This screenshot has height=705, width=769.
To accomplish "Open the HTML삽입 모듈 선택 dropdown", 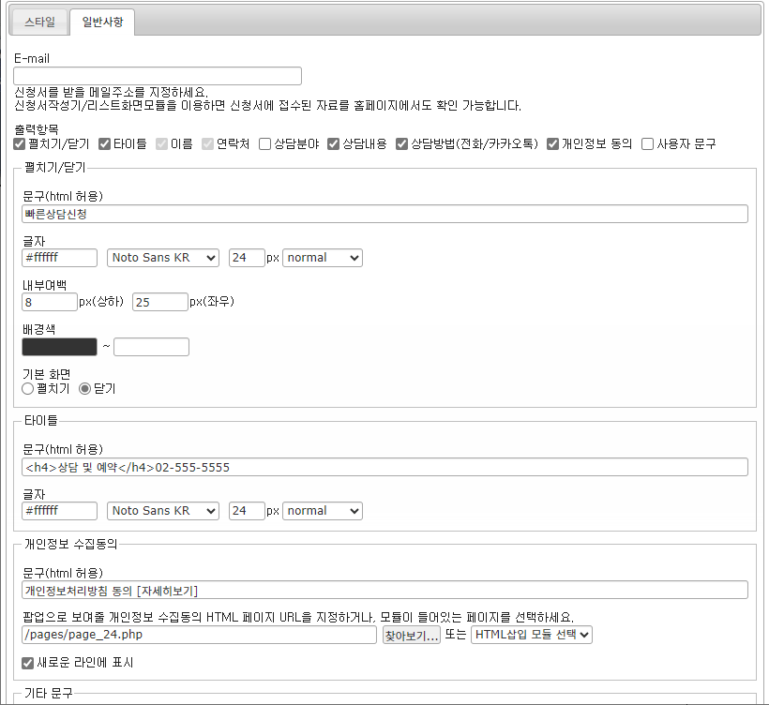I will (533, 634).
